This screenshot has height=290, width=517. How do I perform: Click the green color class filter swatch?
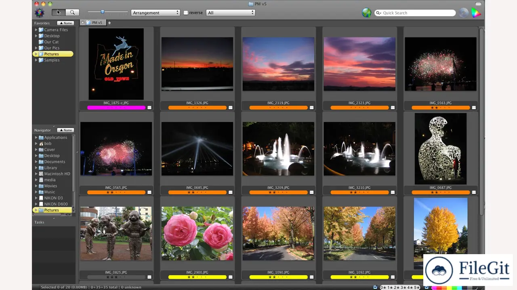[x=454, y=287]
